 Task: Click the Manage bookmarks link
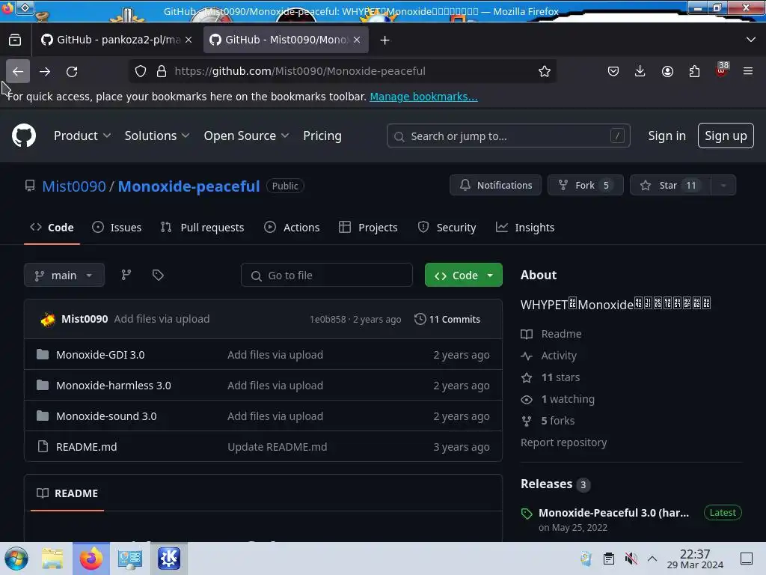click(423, 97)
